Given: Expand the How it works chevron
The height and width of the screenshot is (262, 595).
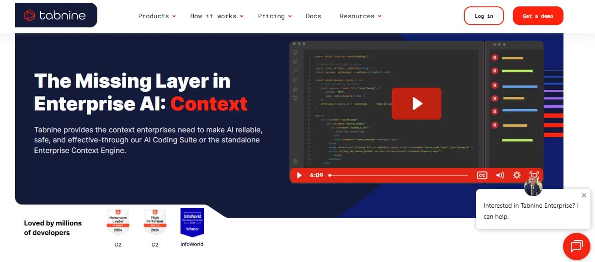Looking at the screenshot, I should [x=242, y=16].
